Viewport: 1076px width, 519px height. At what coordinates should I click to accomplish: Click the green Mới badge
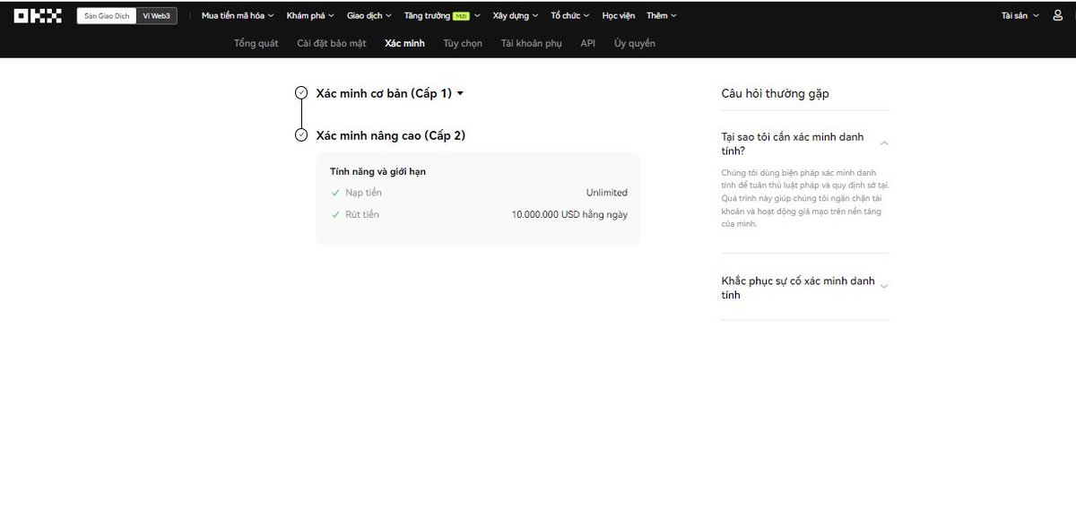point(461,16)
